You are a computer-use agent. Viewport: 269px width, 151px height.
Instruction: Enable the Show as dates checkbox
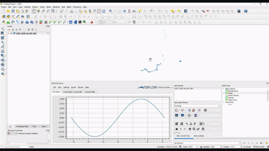[192, 136]
